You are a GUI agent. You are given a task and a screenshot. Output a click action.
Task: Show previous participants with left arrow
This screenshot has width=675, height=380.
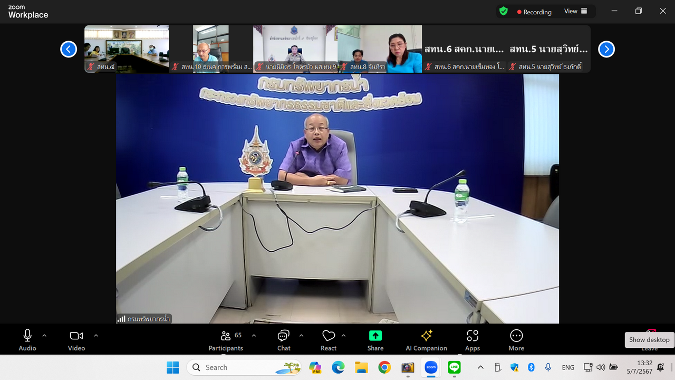coord(69,49)
